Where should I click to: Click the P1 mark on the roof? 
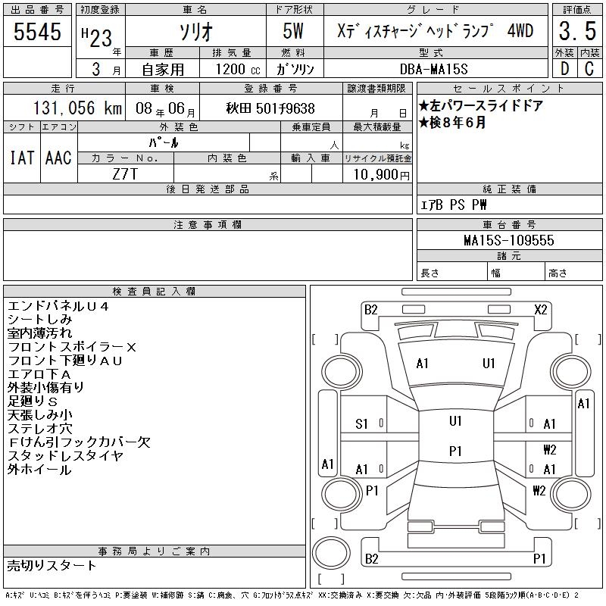coord(455,451)
